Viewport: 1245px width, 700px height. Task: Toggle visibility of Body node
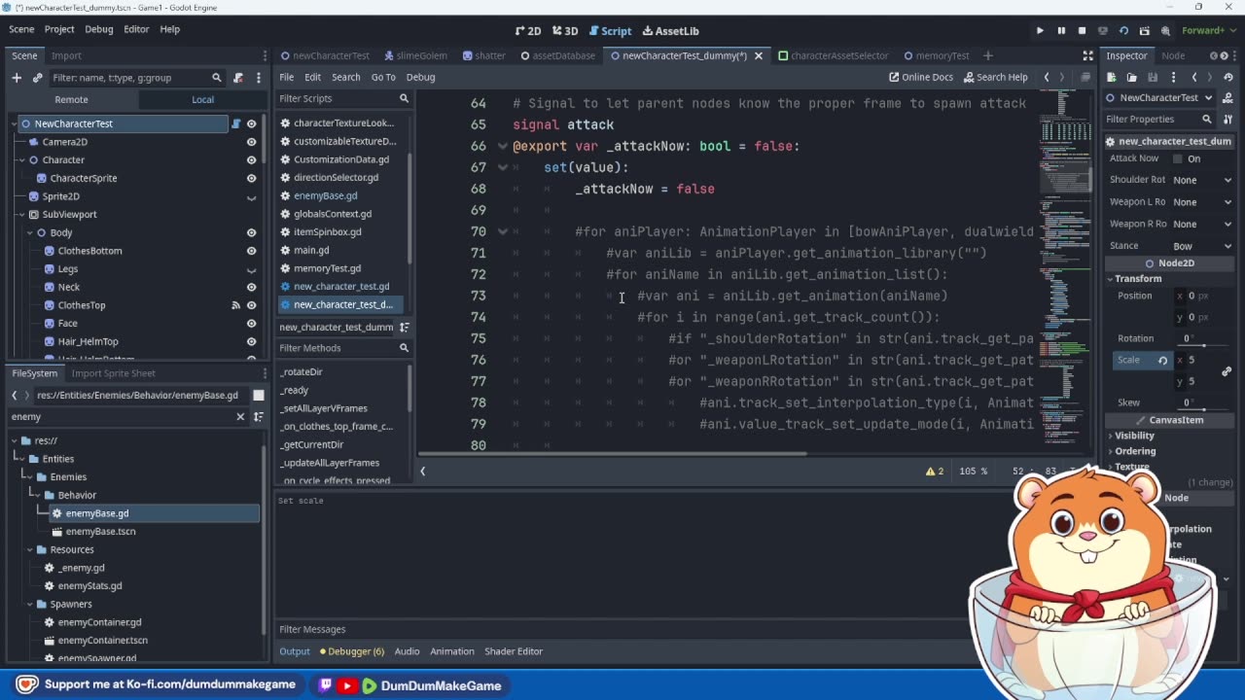coord(251,232)
